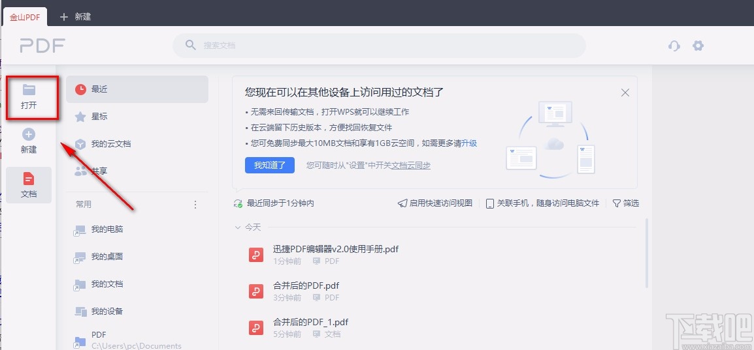Open the customer service headset icon
The width and height of the screenshot is (754, 350).
click(x=674, y=46)
